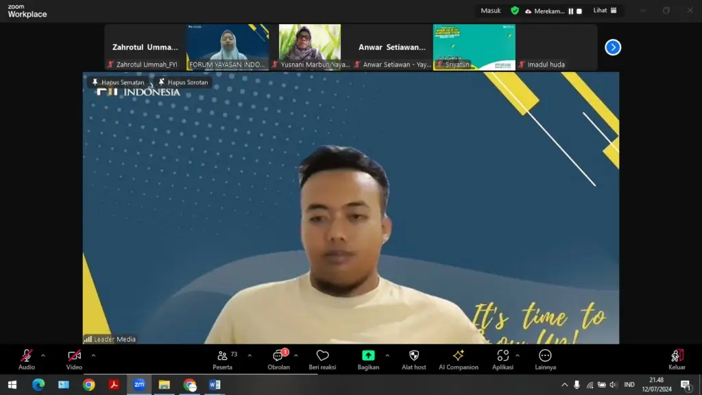Viewport: 702px width, 395px height.
Task: Expand audio options arrow next to Audio
Action: point(43,356)
